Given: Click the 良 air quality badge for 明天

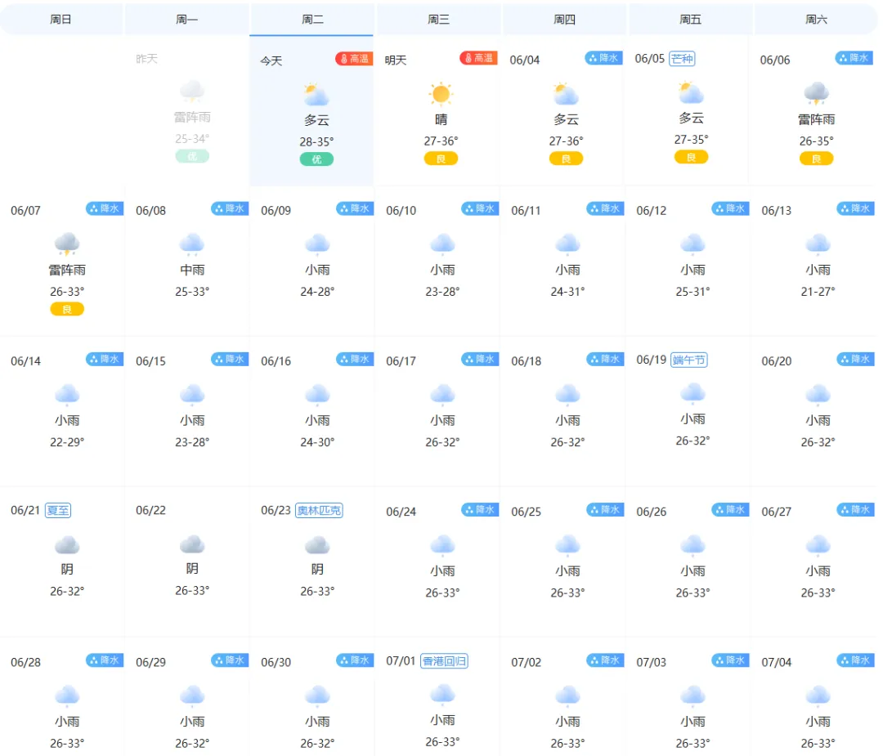Looking at the screenshot, I should [x=441, y=159].
